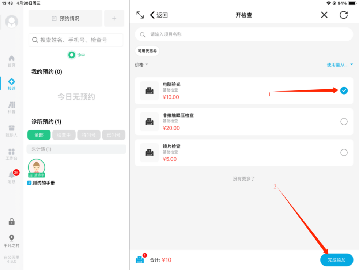This screenshot has height=270, width=359.
Task: Close the 开检查 panel with X
Action: pos(324,15)
